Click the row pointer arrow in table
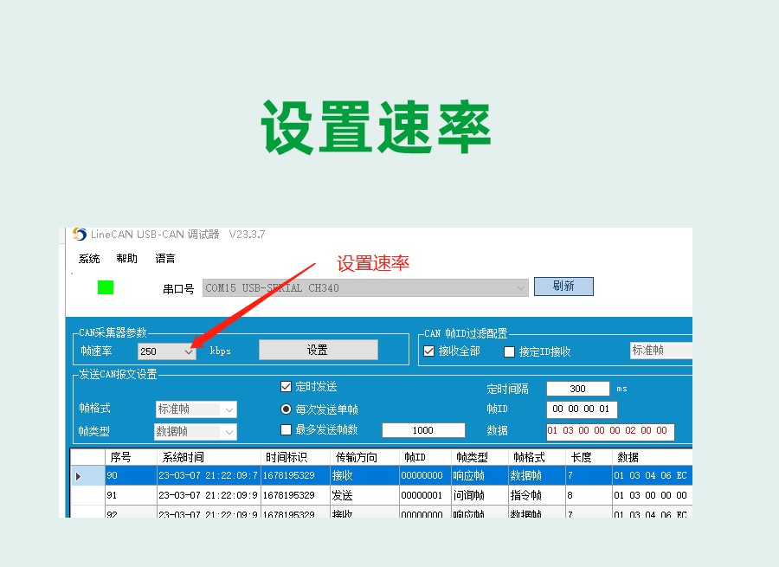Screen dimensions: 779x567 coord(80,476)
